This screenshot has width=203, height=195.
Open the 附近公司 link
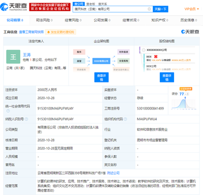(113, 173)
